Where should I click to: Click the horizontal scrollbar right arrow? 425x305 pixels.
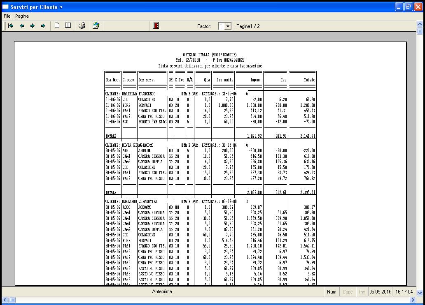click(413, 300)
